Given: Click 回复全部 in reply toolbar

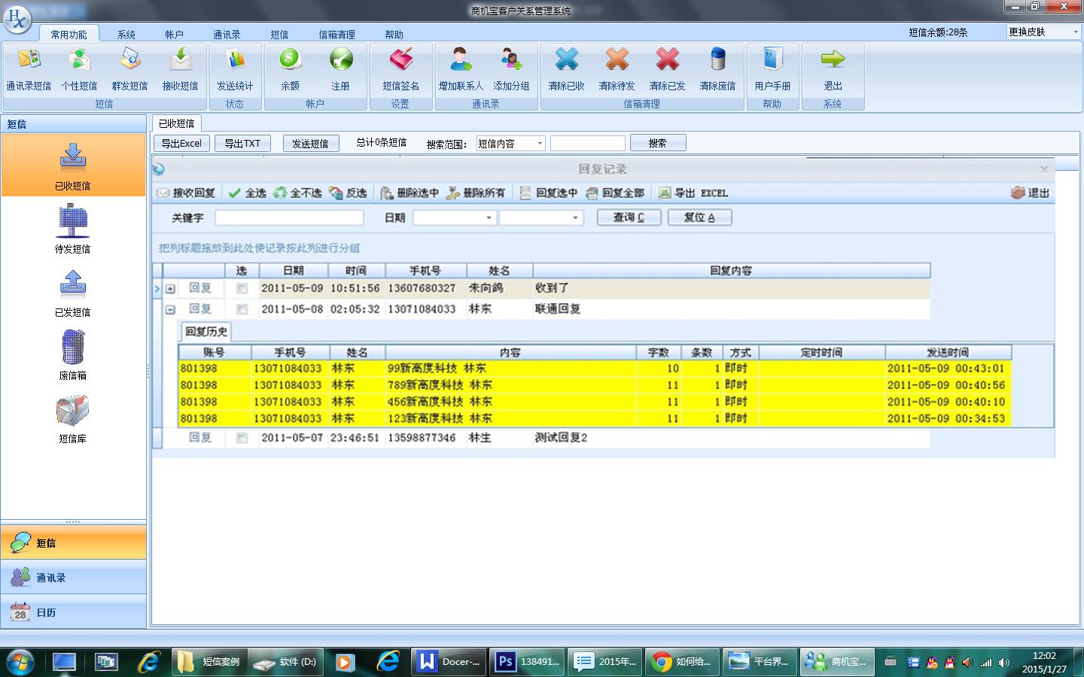Looking at the screenshot, I should coord(615,193).
